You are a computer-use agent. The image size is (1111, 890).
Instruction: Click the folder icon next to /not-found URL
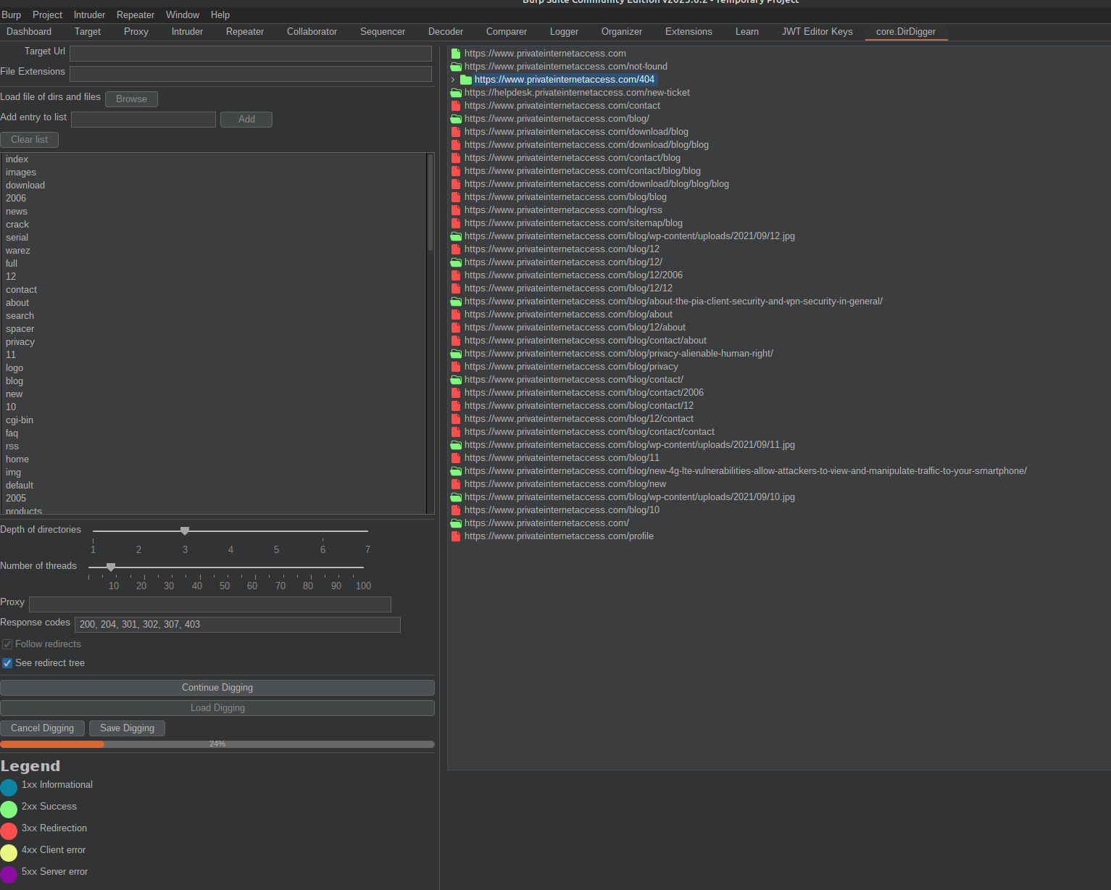pos(456,67)
